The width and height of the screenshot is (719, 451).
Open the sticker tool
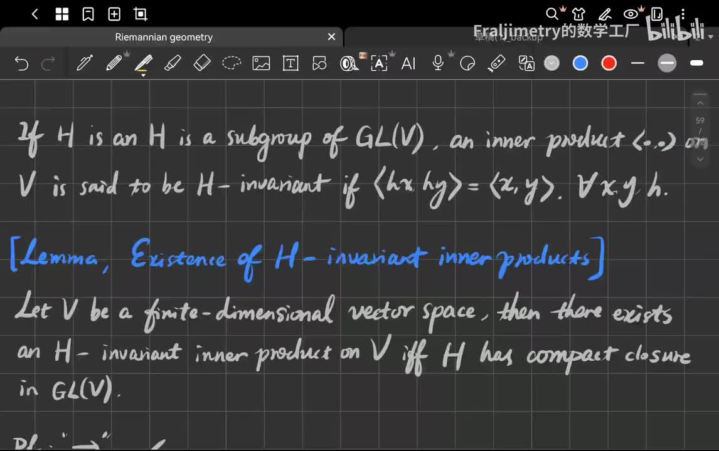tap(467, 63)
